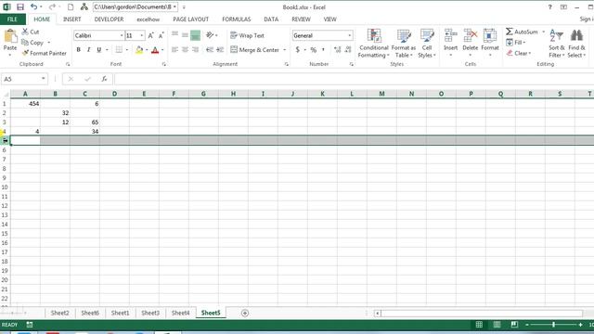Align text left
594x334 pixels.
point(174,49)
